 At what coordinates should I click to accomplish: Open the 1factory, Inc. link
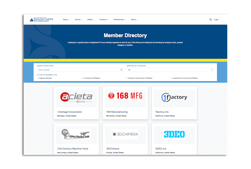pos(162,112)
